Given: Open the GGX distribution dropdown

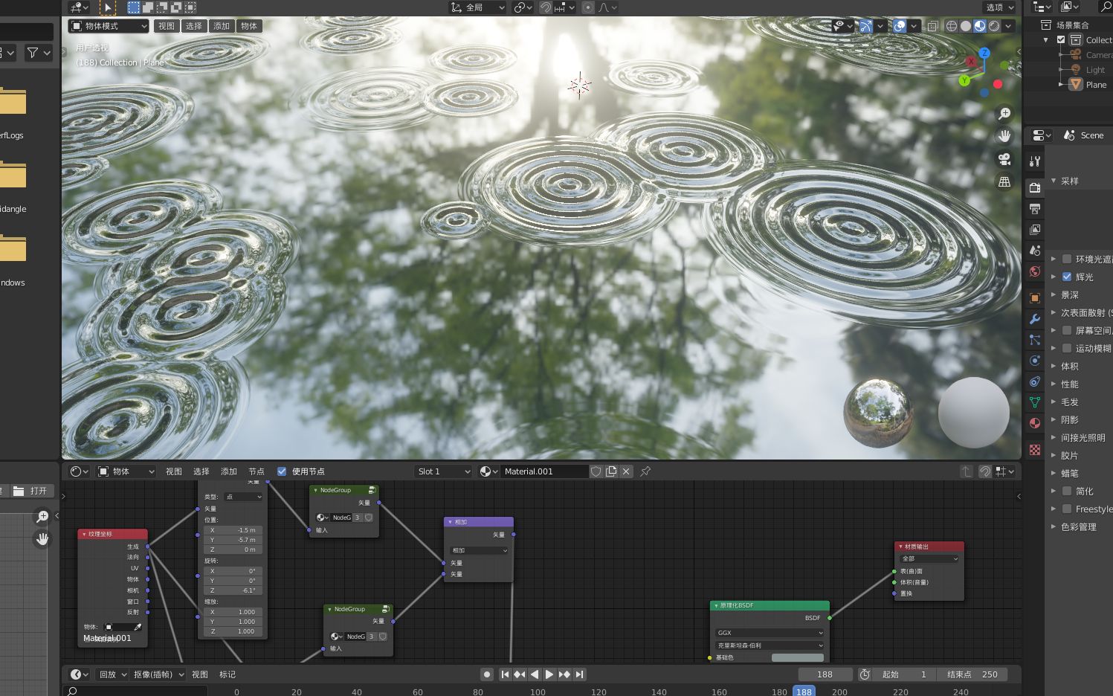Looking at the screenshot, I should coord(770,633).
